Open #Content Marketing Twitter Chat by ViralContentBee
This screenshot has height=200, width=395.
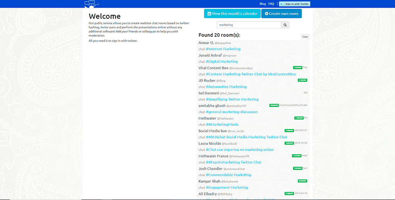click(251, 74)
